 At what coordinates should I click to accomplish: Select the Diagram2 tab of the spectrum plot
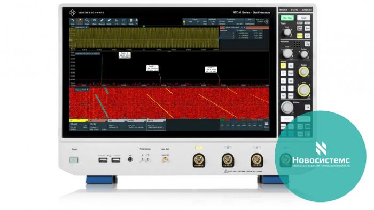[x=87, y=54]
